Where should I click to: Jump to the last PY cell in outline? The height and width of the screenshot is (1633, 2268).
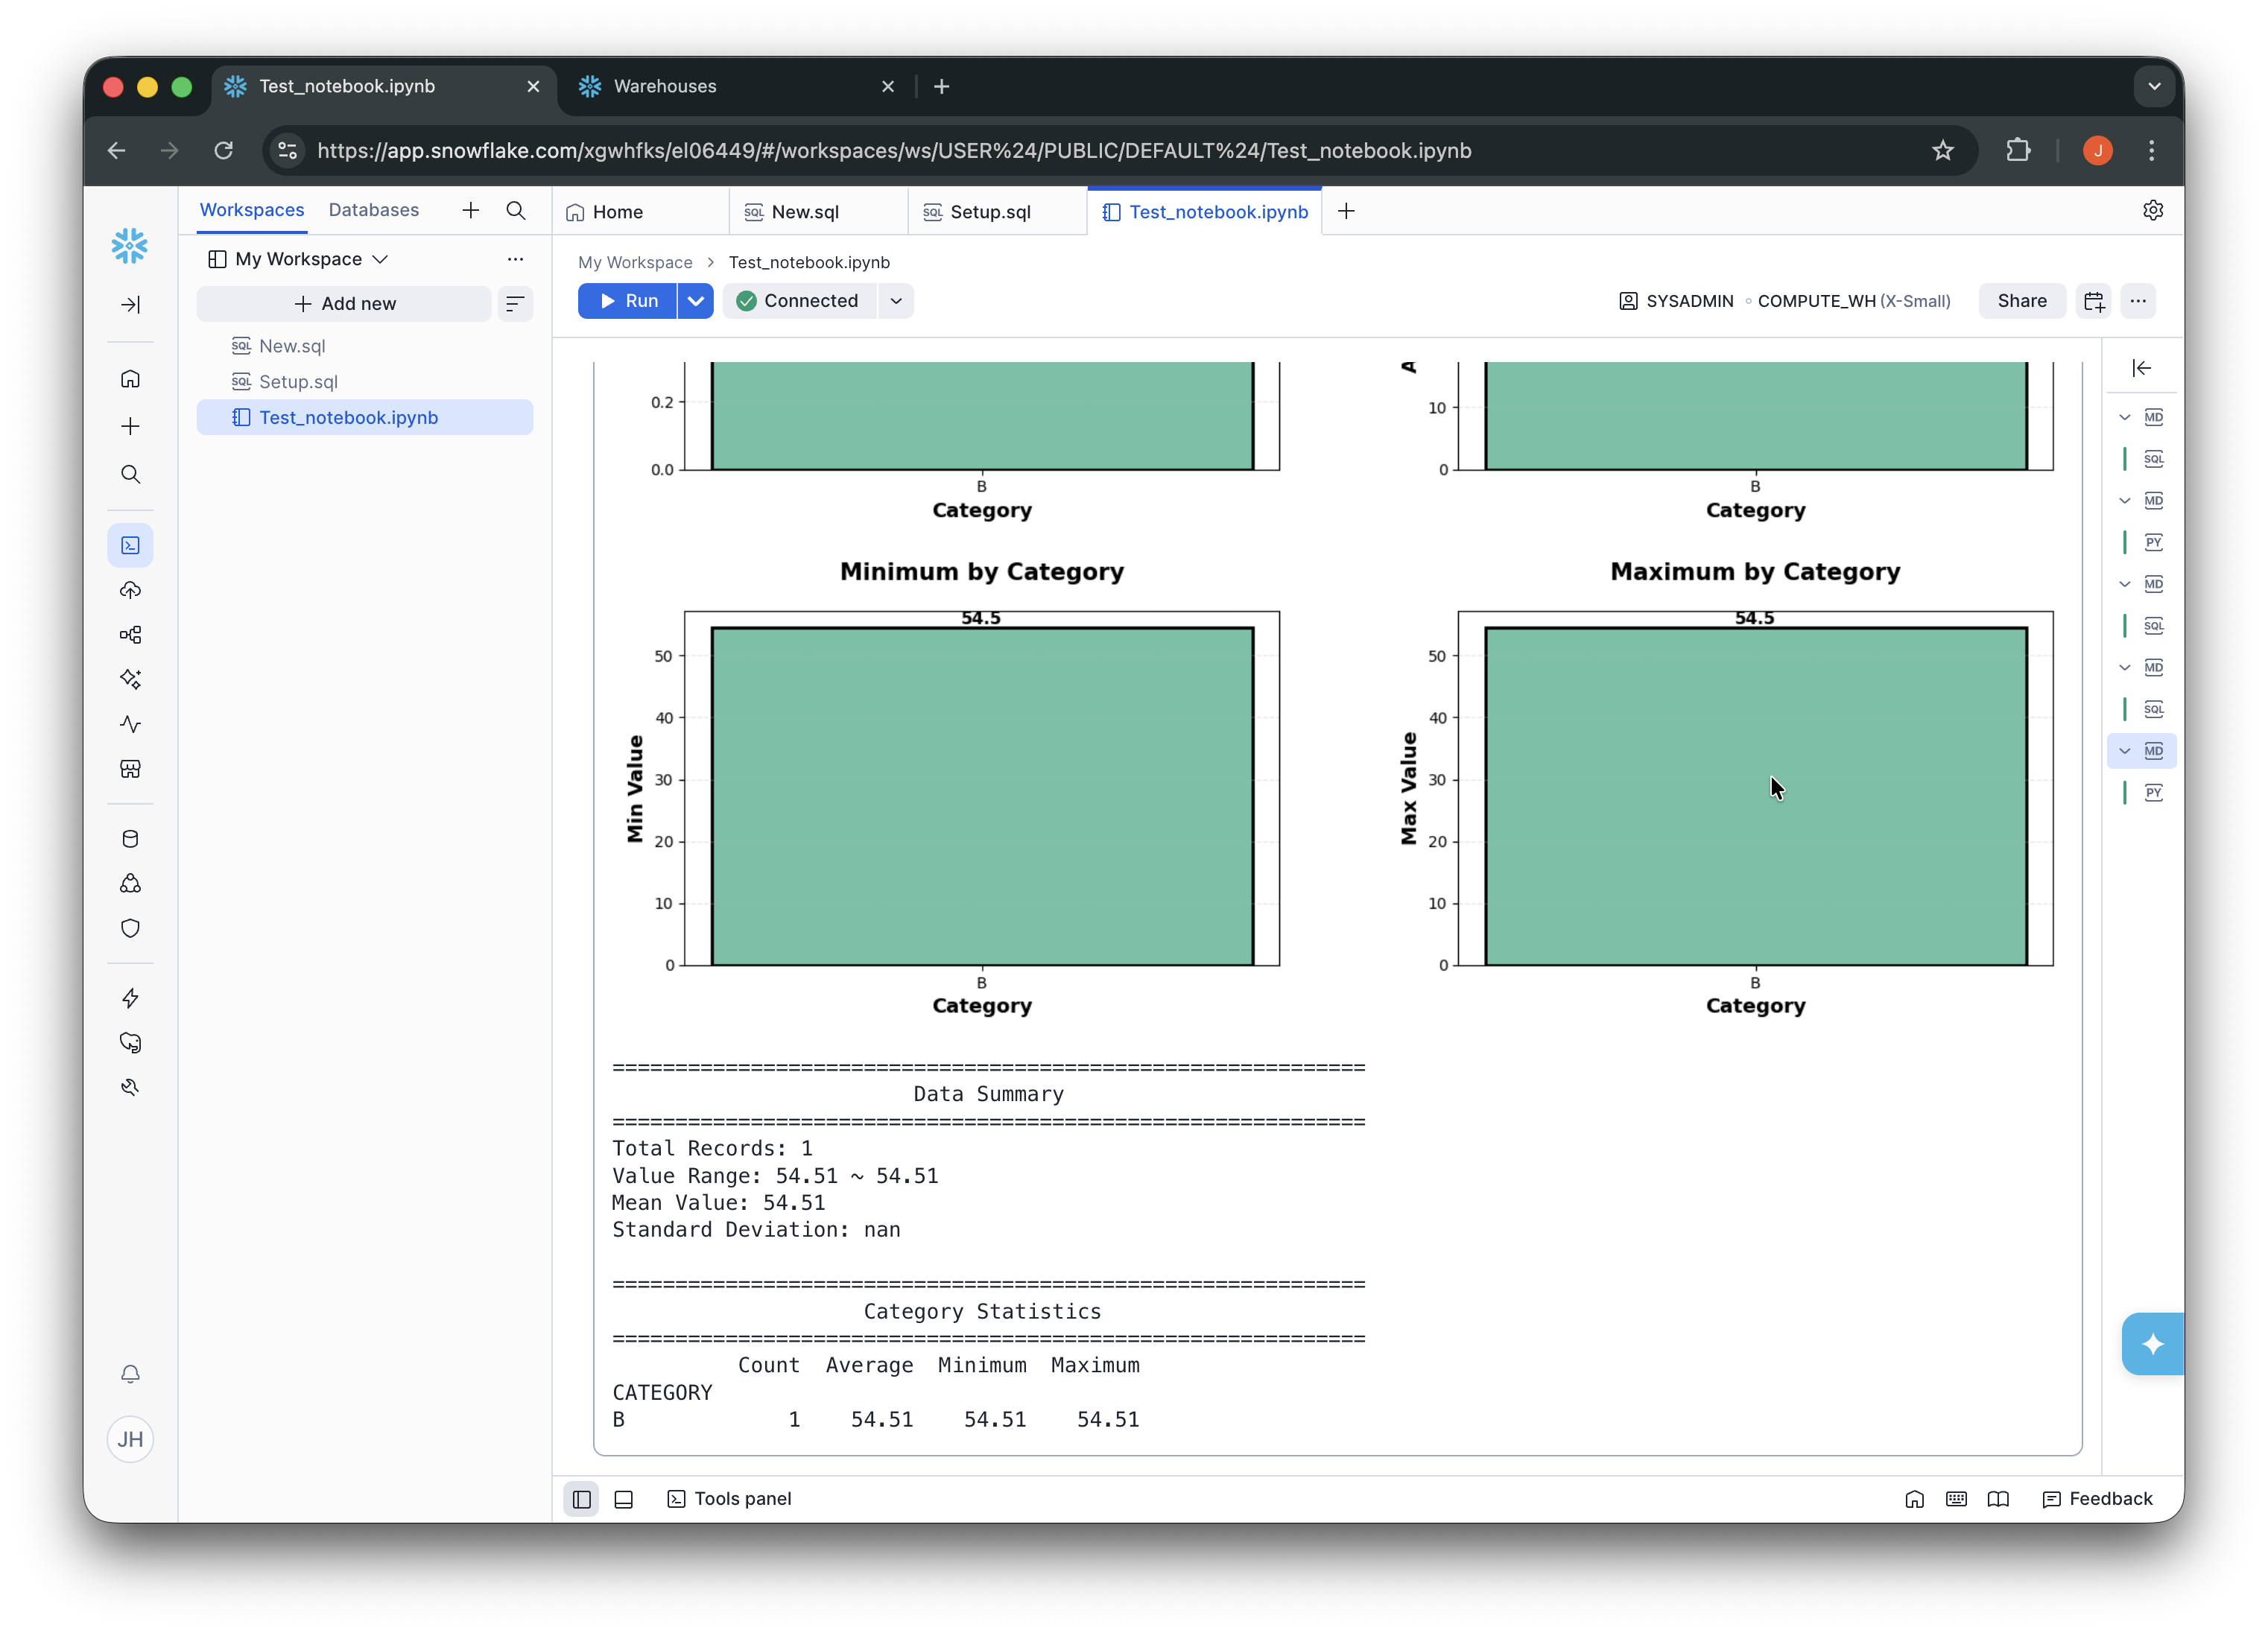coord(2153,793)
